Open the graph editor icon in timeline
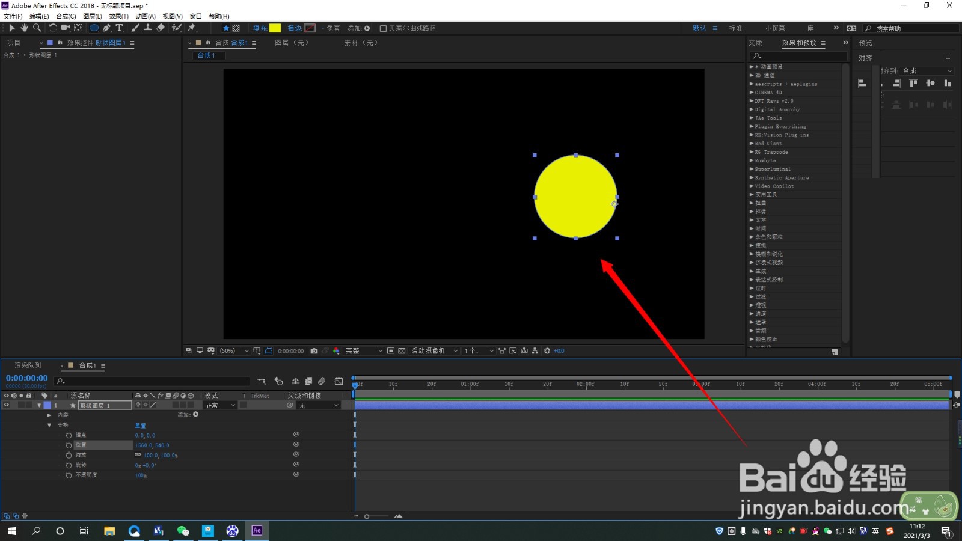 339,381
